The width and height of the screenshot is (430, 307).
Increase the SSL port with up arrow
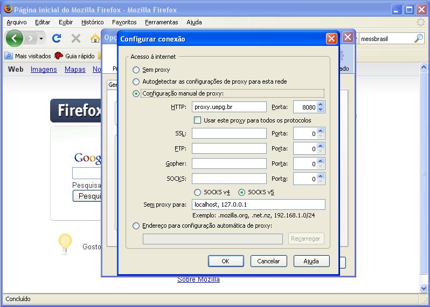[321, 131]
